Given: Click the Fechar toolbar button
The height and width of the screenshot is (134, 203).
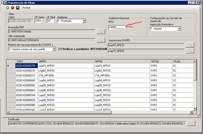Looking at the screenshot, I should (x=26, y=8).
